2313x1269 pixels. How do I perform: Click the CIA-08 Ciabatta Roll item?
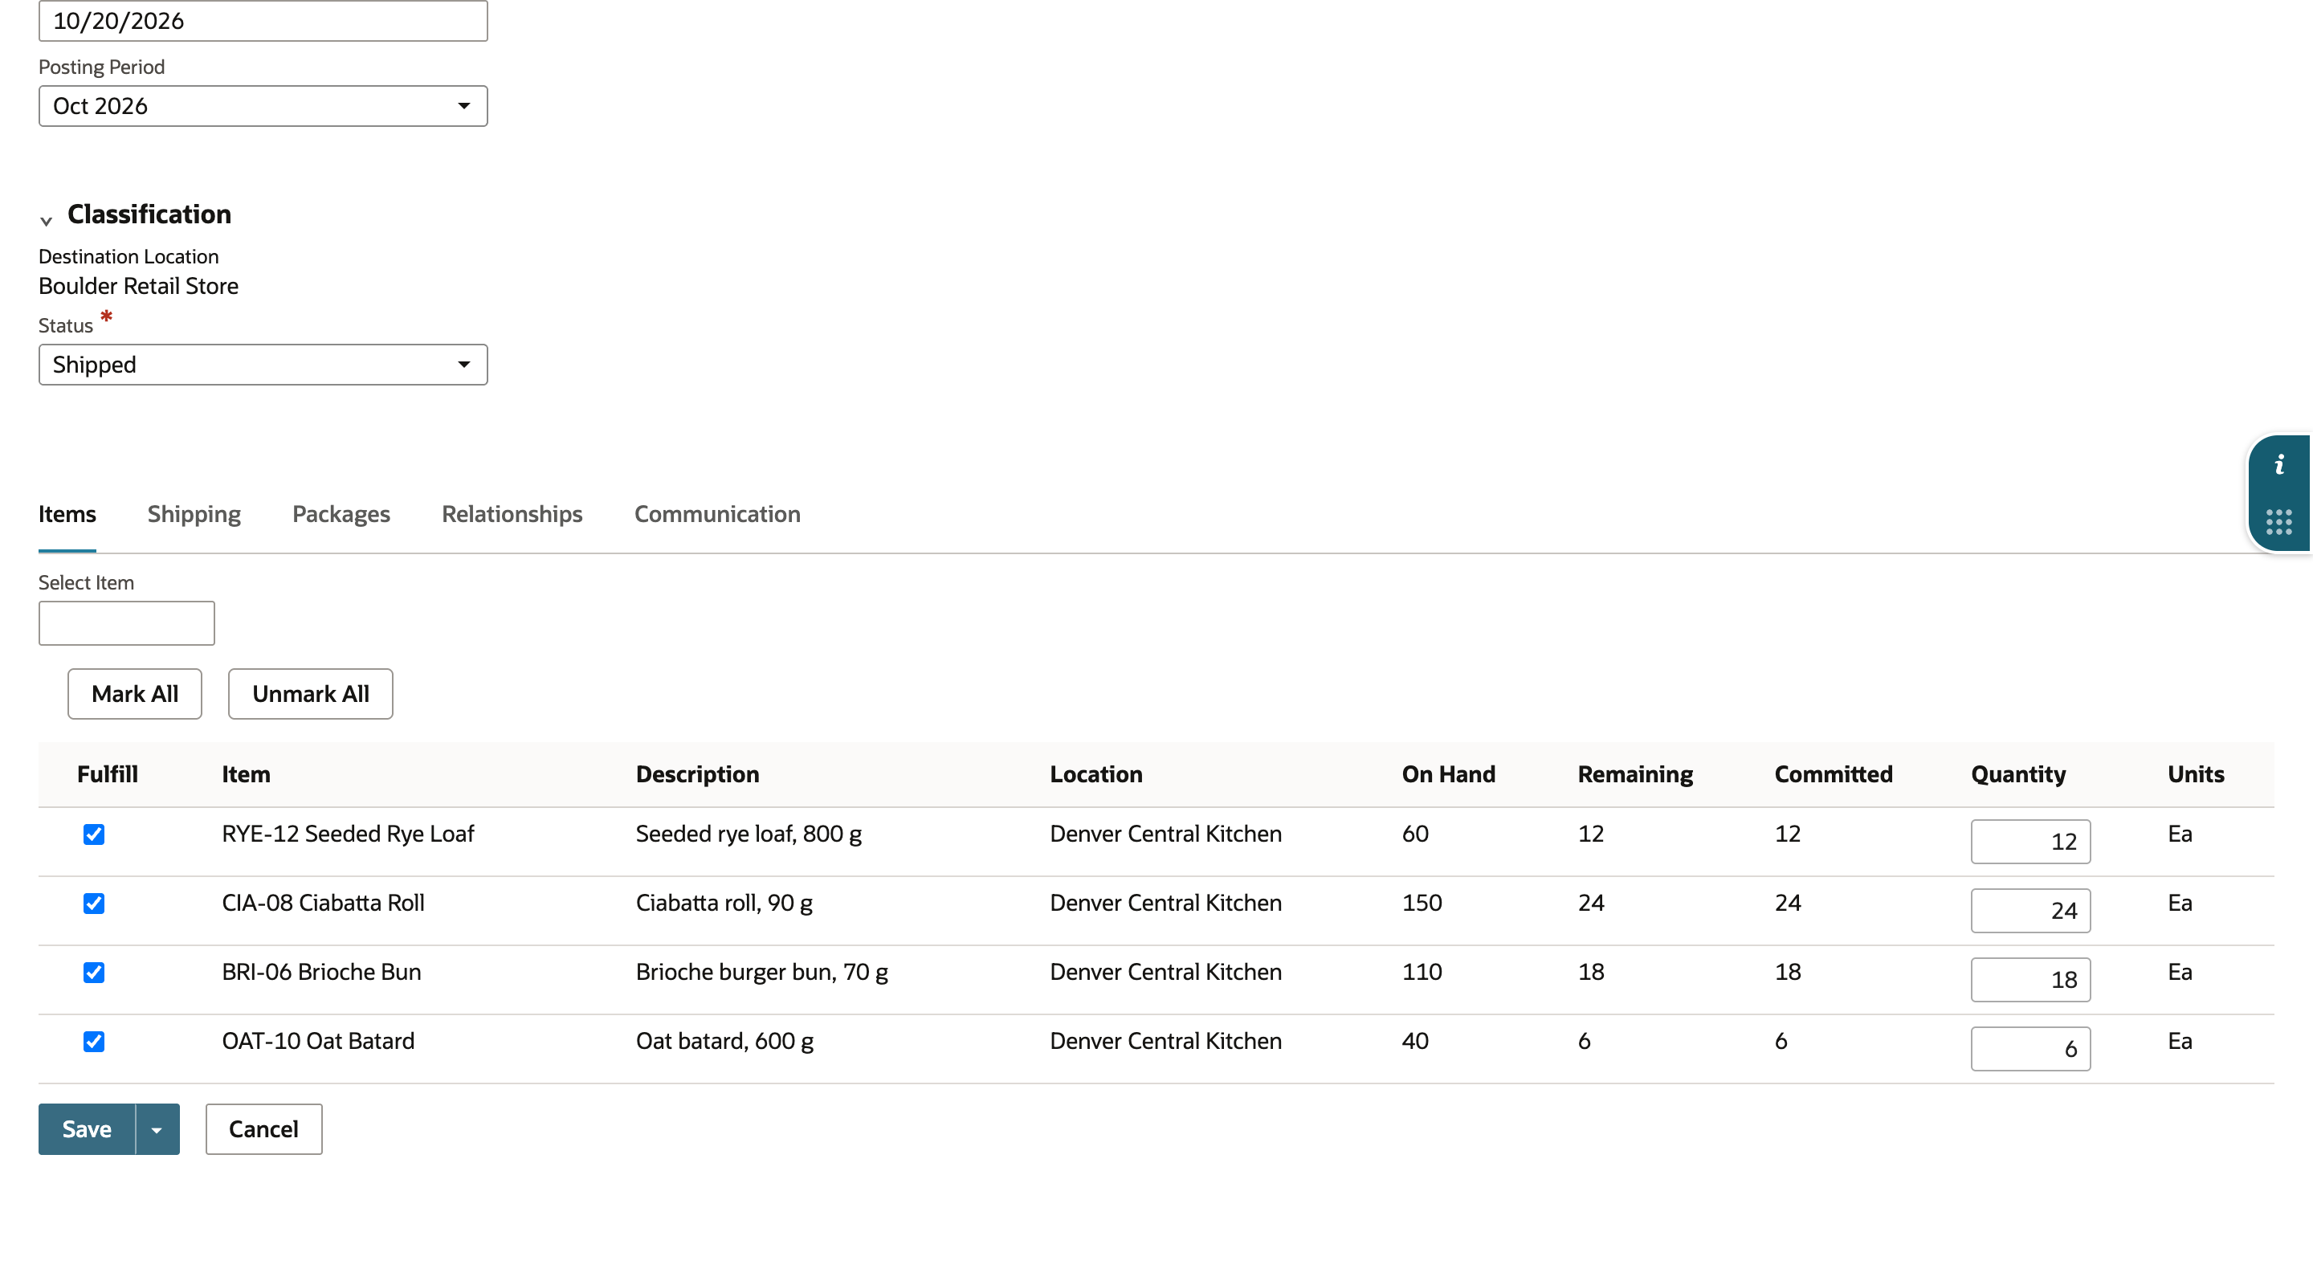323,904
